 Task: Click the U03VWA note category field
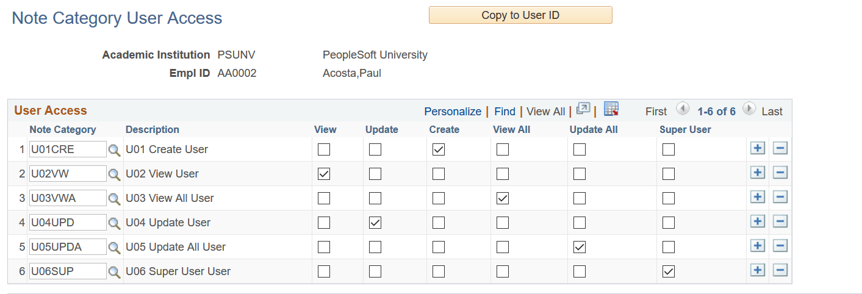(x=68, y=198)
